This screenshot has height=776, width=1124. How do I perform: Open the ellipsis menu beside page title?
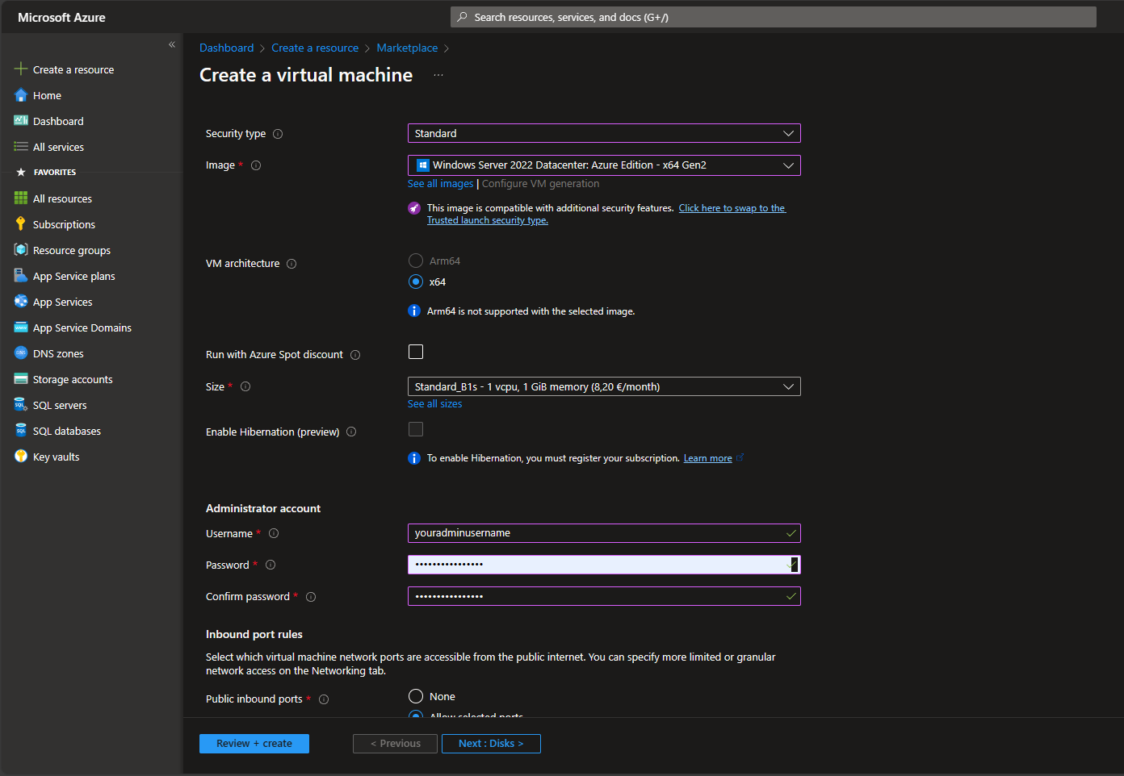coord(438,75)
